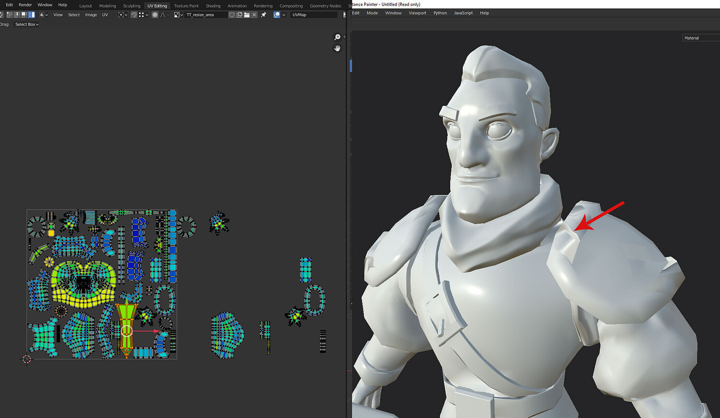
Task: Open Substance Painter Help menu
Action: (x=484, y=13)
